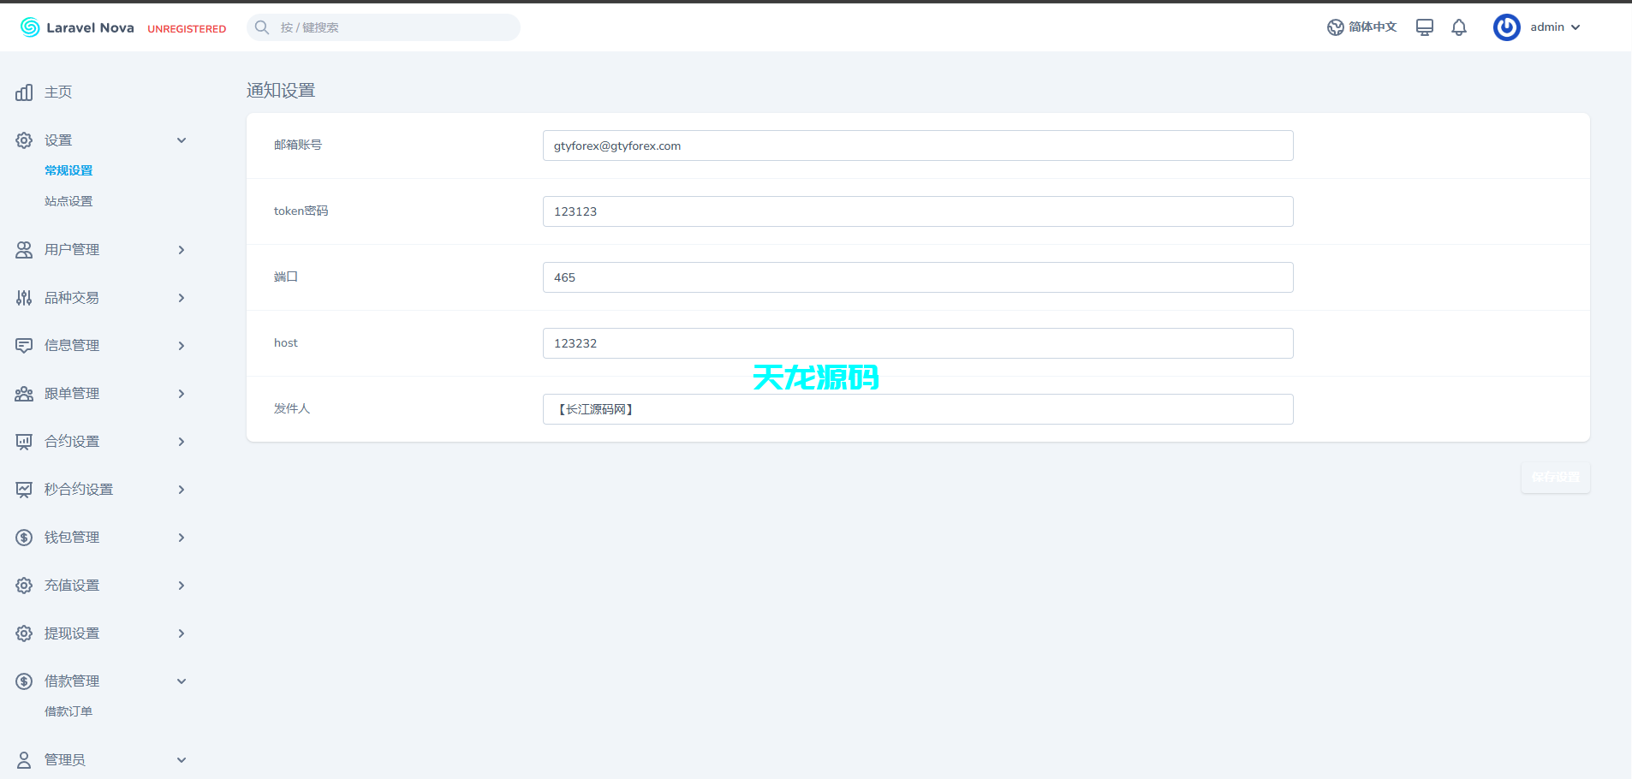Switch to the 站点设置 settings page
The height and width of the screenshot is (779, 1632).
point(68,200)
